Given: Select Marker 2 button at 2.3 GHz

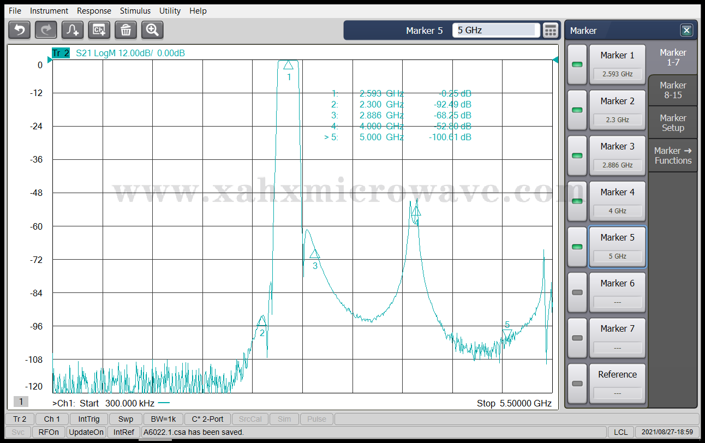Looking at the screenshot, I should pyautogui.click(x=617, y=110).
